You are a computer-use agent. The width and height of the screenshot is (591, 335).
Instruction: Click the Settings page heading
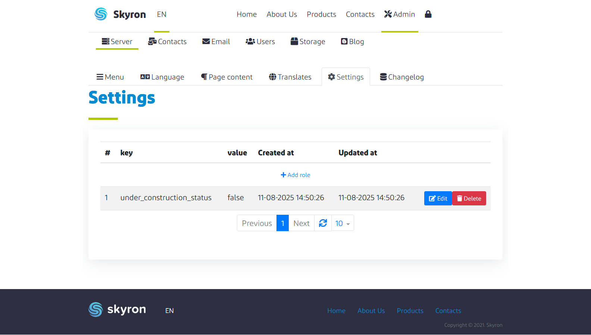pyautogui.click(x=122, y=98)
